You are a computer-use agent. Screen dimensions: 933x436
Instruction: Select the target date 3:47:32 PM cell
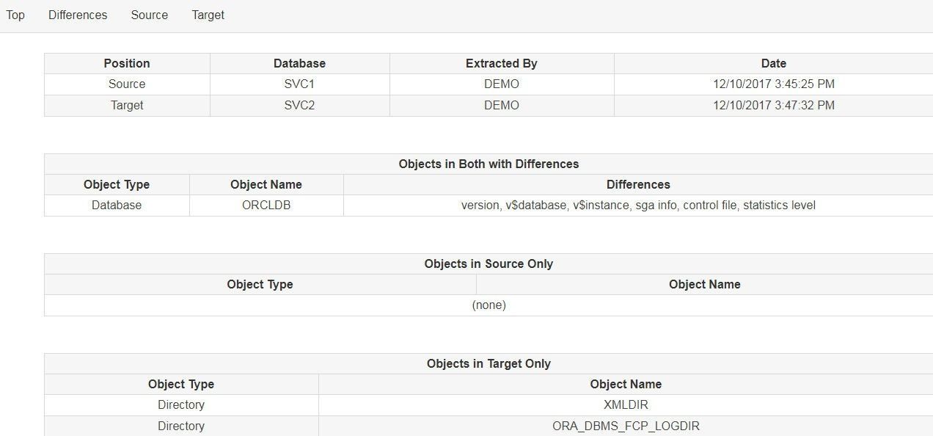click(773, 105)
